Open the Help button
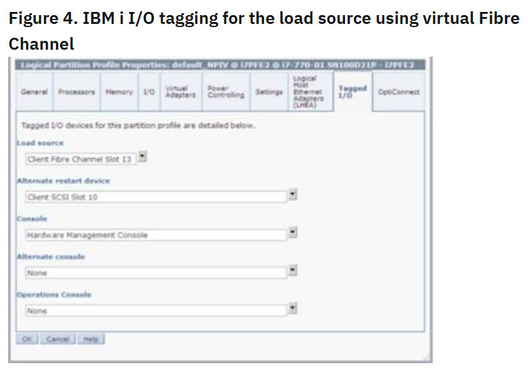This screenshot has height=377, width=528. click(91, 339)
